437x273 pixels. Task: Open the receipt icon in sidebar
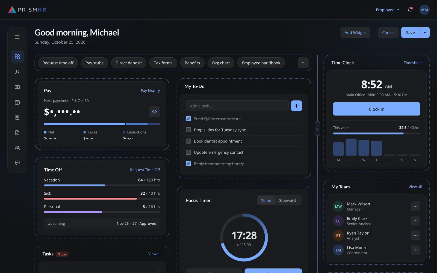coord(17,117)
